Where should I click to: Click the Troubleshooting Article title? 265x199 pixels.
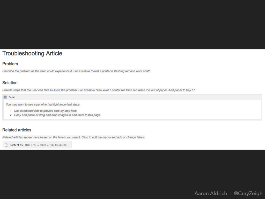[x=32, y=53]
